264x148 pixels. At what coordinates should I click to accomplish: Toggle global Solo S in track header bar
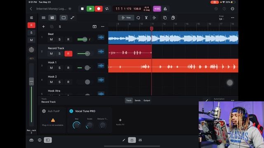[x=60, y=27]
